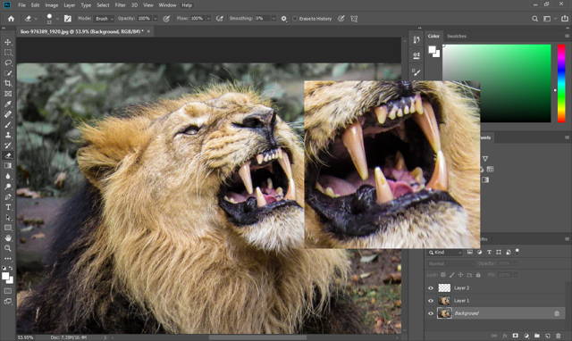Image resolution: width=572 pixels, height=341 pixels.
Task: Select the Frame tool
Action: [8, 94]
